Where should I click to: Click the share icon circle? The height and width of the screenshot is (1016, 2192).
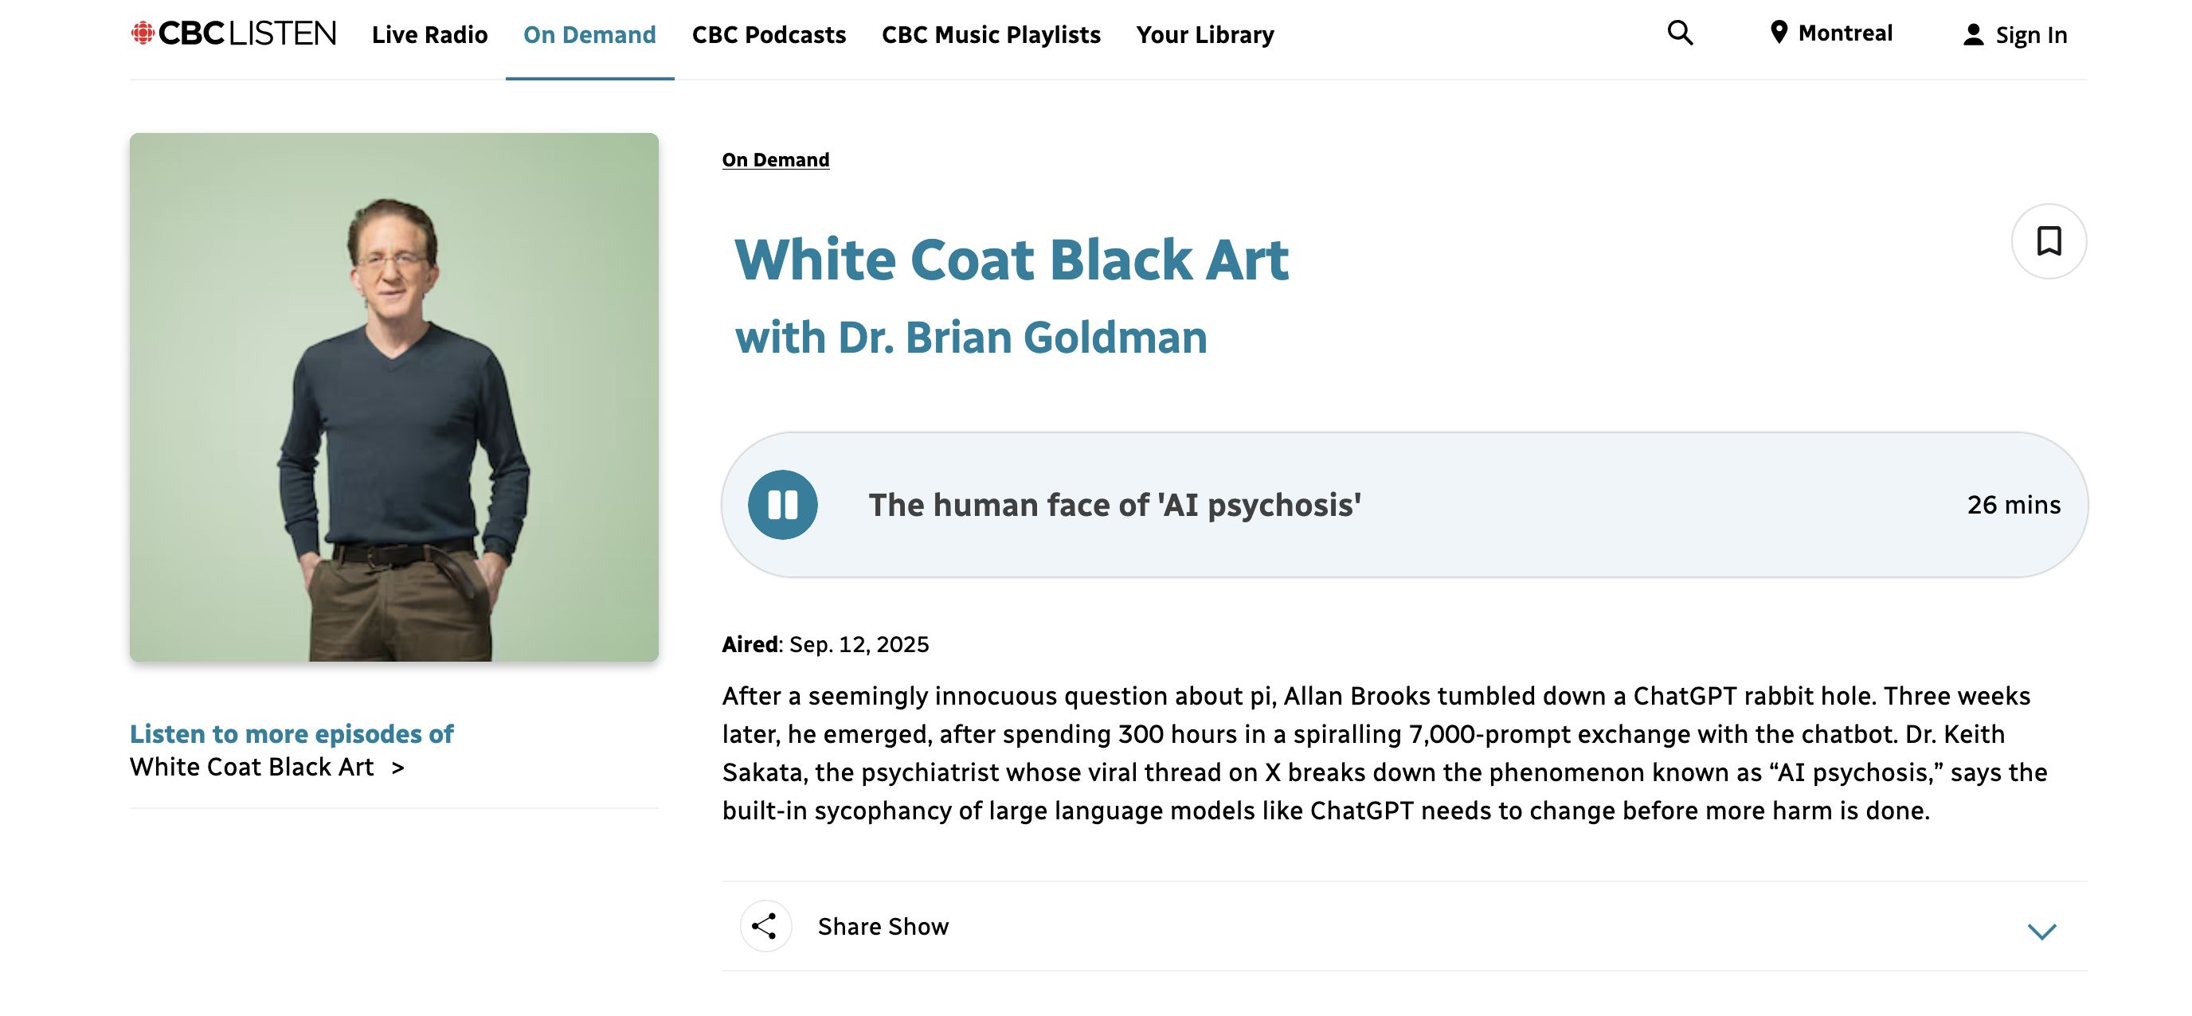coord(765,926)
